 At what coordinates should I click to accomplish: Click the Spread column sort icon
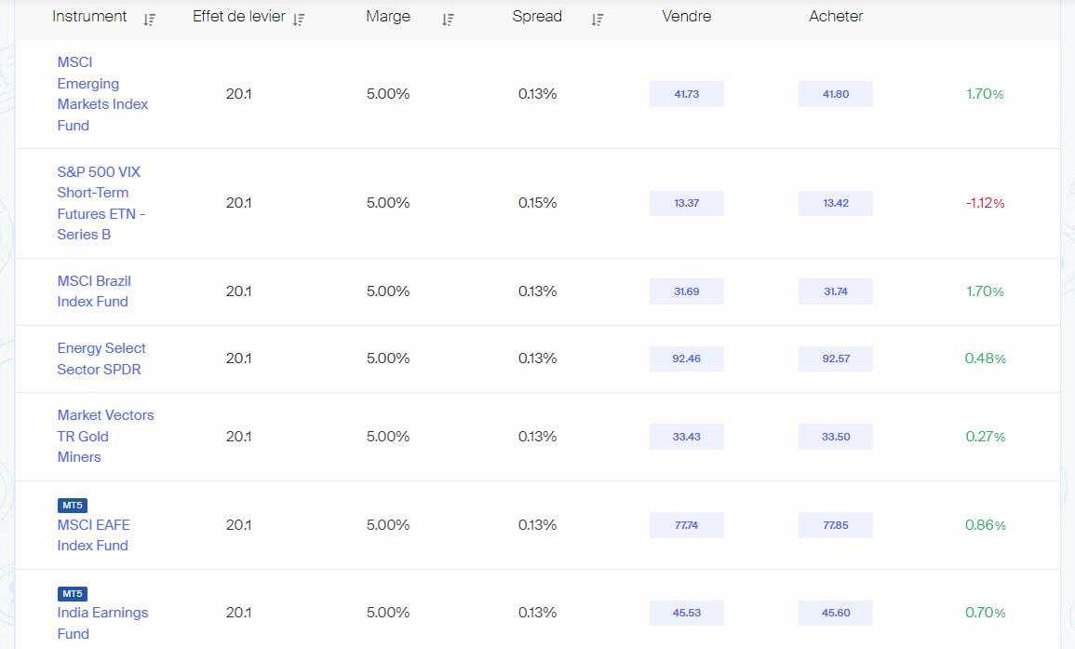[597, 20]
